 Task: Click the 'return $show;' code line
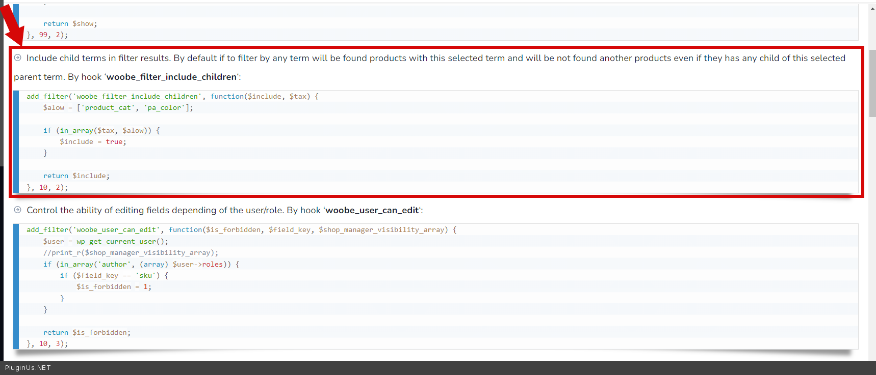(70, 23)
